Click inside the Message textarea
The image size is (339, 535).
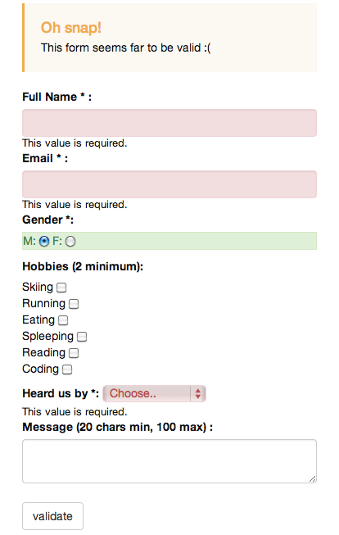point(169,461)
